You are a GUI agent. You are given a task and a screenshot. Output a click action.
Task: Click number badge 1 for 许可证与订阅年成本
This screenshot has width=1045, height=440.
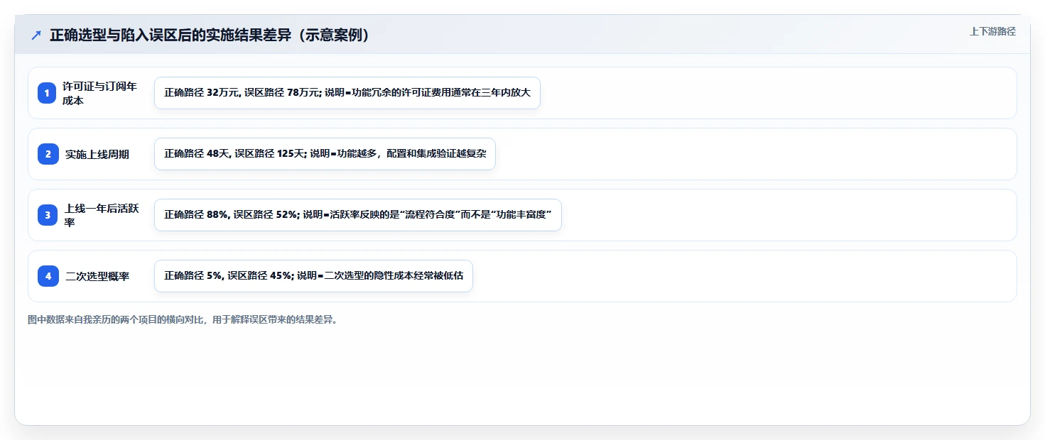(x=47, y=93)
